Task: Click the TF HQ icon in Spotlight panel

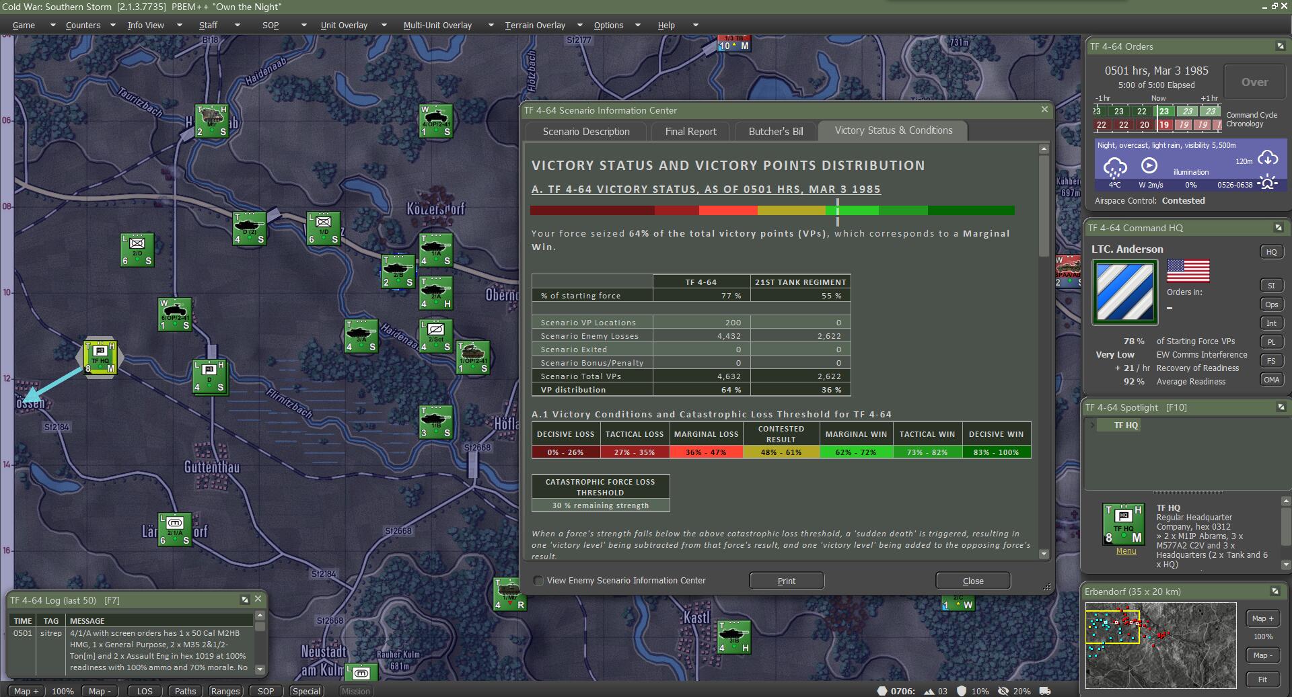Action: pyautogui.click(x=1123, y=524)
